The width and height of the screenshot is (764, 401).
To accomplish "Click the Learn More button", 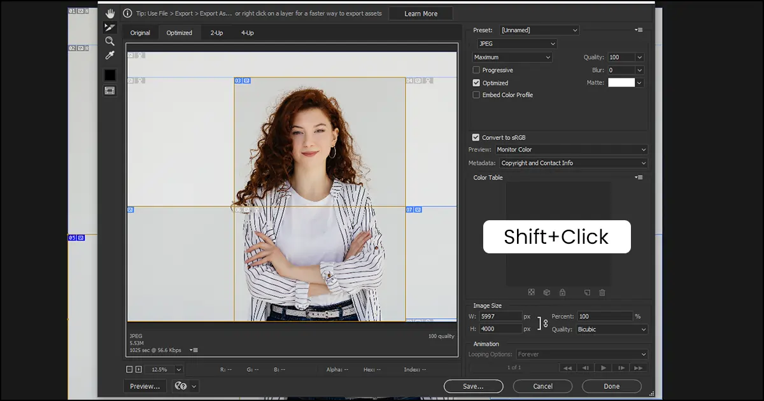I will point(420,13).
